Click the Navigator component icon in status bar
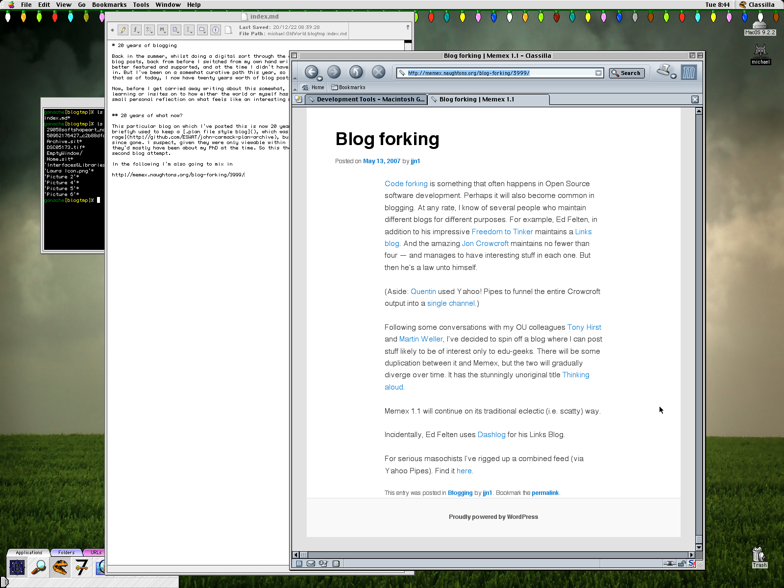The height and width of the screenshot is (588, 784). [x=299, y=563]
